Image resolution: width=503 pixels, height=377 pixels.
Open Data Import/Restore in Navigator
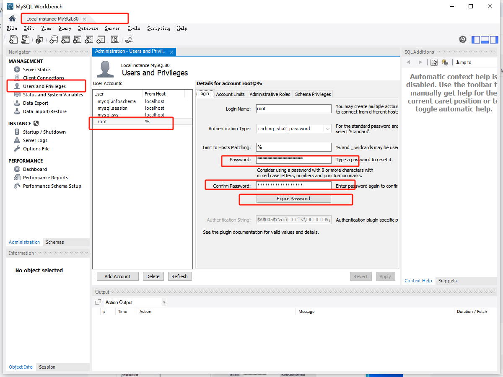click(45, 111)
